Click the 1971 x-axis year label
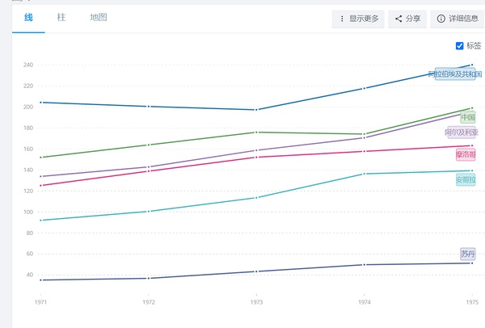485x328 pixels. (x=40, y=301)
